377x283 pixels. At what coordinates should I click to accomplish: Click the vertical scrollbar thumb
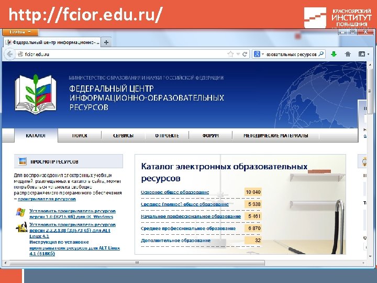pyautogui.click(x=370, y=91)
